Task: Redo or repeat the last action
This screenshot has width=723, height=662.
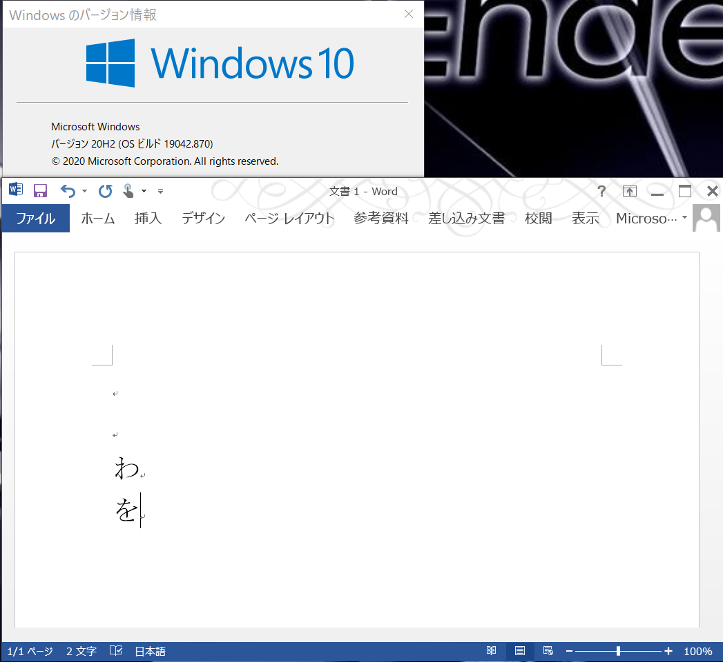Action: (105, 190)
